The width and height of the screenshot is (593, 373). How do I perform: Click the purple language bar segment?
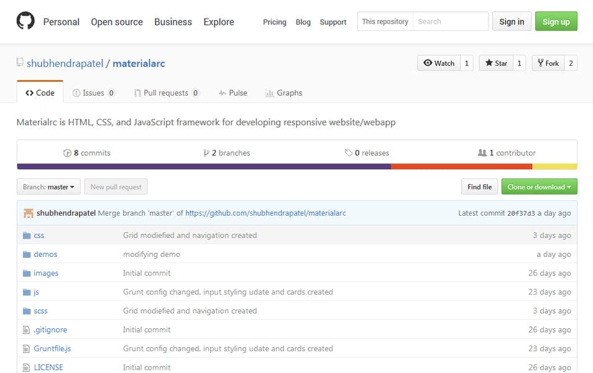point(204,167)
